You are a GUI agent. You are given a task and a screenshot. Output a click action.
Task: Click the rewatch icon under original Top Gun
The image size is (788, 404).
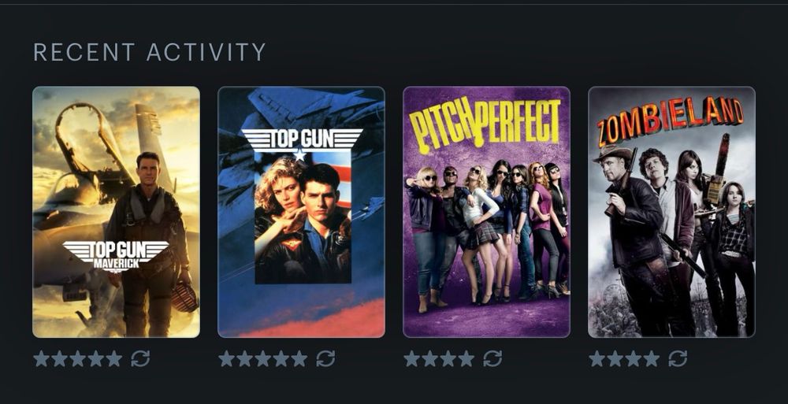click(x=325, y=359)
